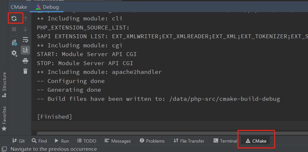Screen dimensions: 308x152
Task: Open the gear options dropdown
Action: click(14, 53)
